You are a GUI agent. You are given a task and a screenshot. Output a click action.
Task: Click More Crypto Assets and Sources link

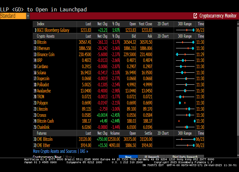click(55, 151)
